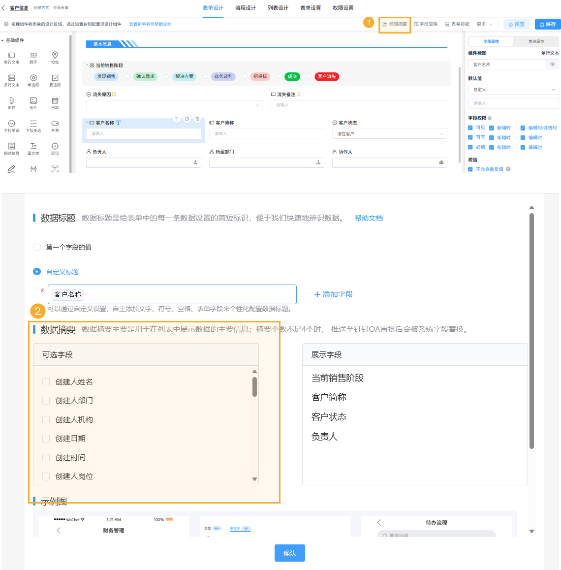Add the 日期 date component
This screenshot has width=561, height=570.
[x=55, y=102]
